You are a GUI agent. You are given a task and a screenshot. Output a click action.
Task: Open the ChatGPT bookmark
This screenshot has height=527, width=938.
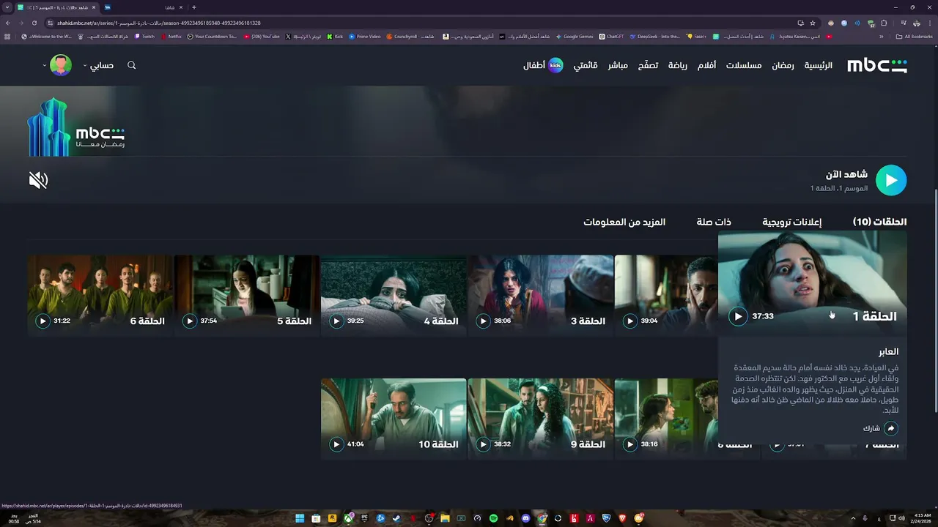pyautogui.click(x=611, y=37)
